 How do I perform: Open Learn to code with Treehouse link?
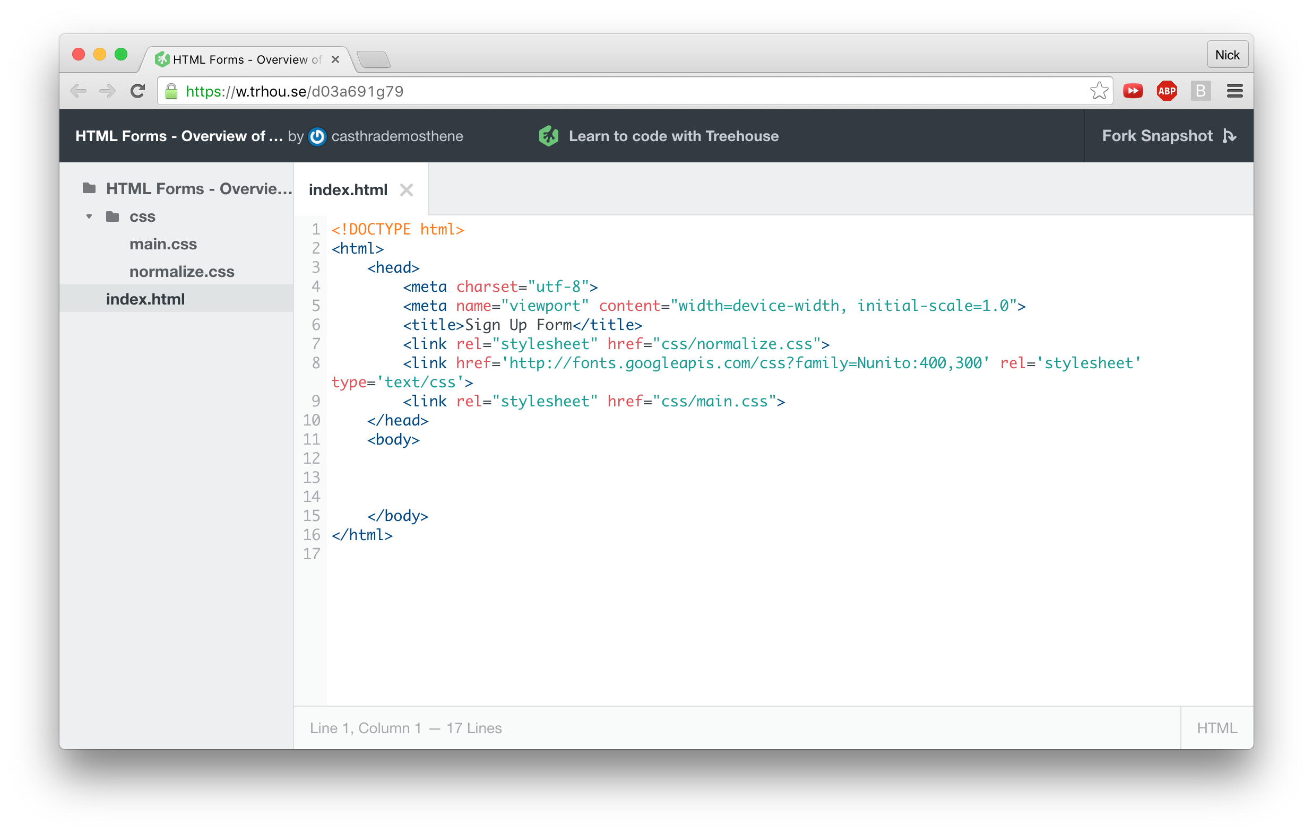coord(673,136)
